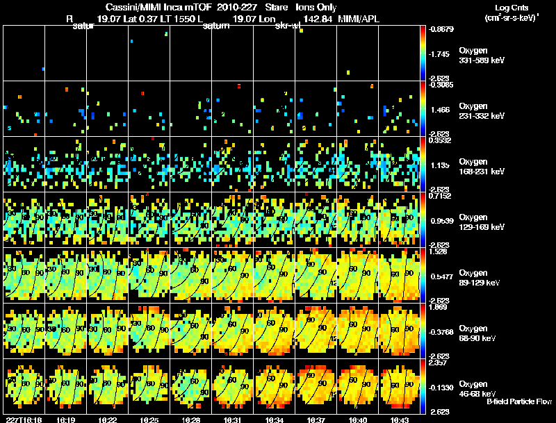Click the 16:43 time label
This screenshot has height=423, width=556.
pos(399,420)
